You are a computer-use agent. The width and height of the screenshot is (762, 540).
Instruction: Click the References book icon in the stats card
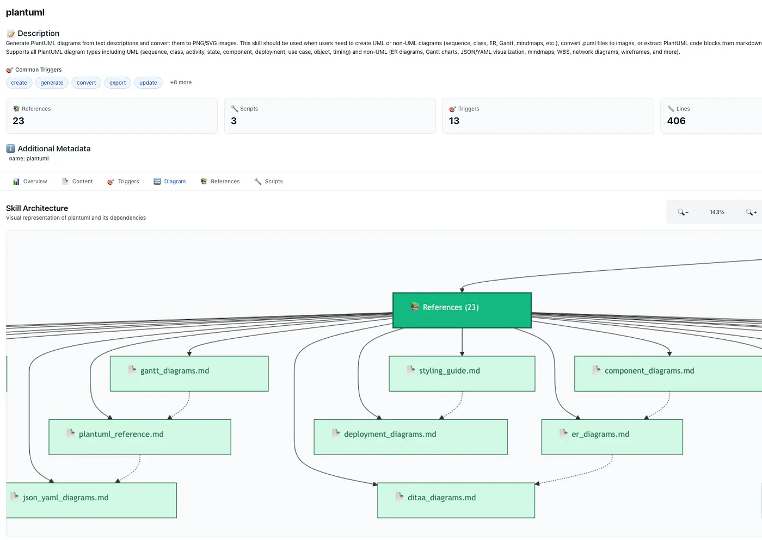point(17,108)
